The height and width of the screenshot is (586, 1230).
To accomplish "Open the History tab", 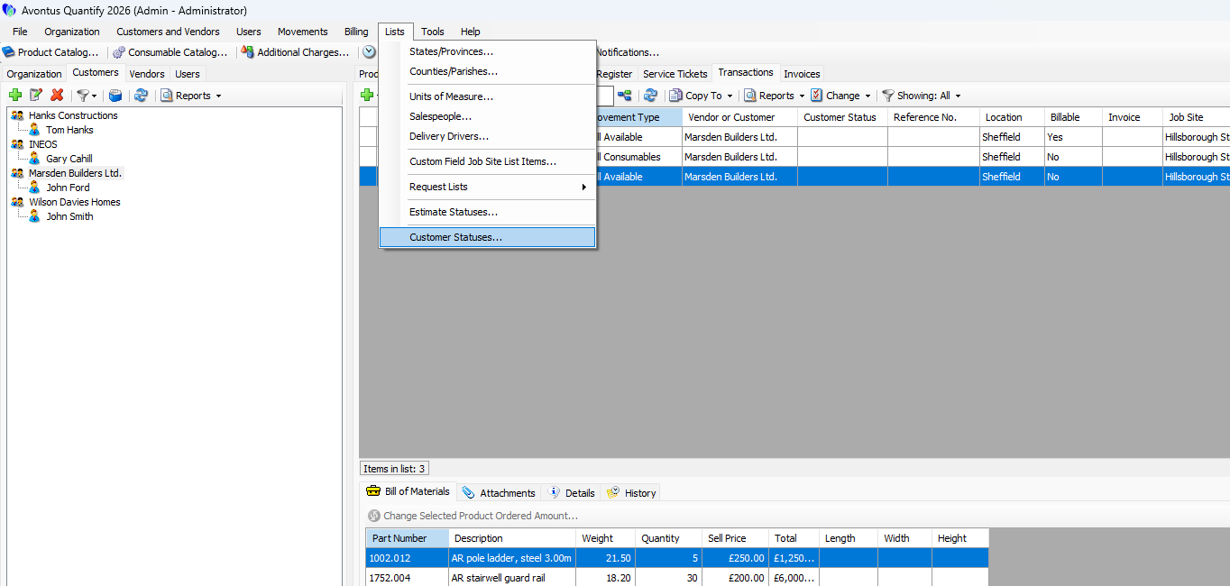I will (x=631, y=492).
